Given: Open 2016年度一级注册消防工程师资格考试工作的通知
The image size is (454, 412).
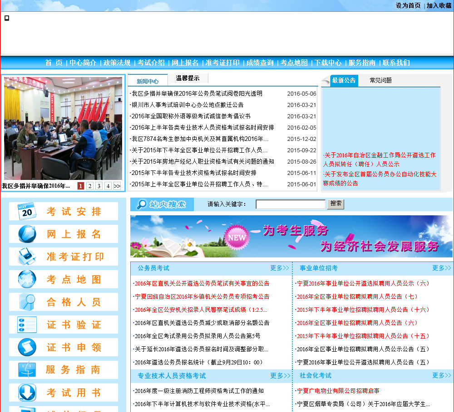Looking at the screenshot, I should 199,391.
